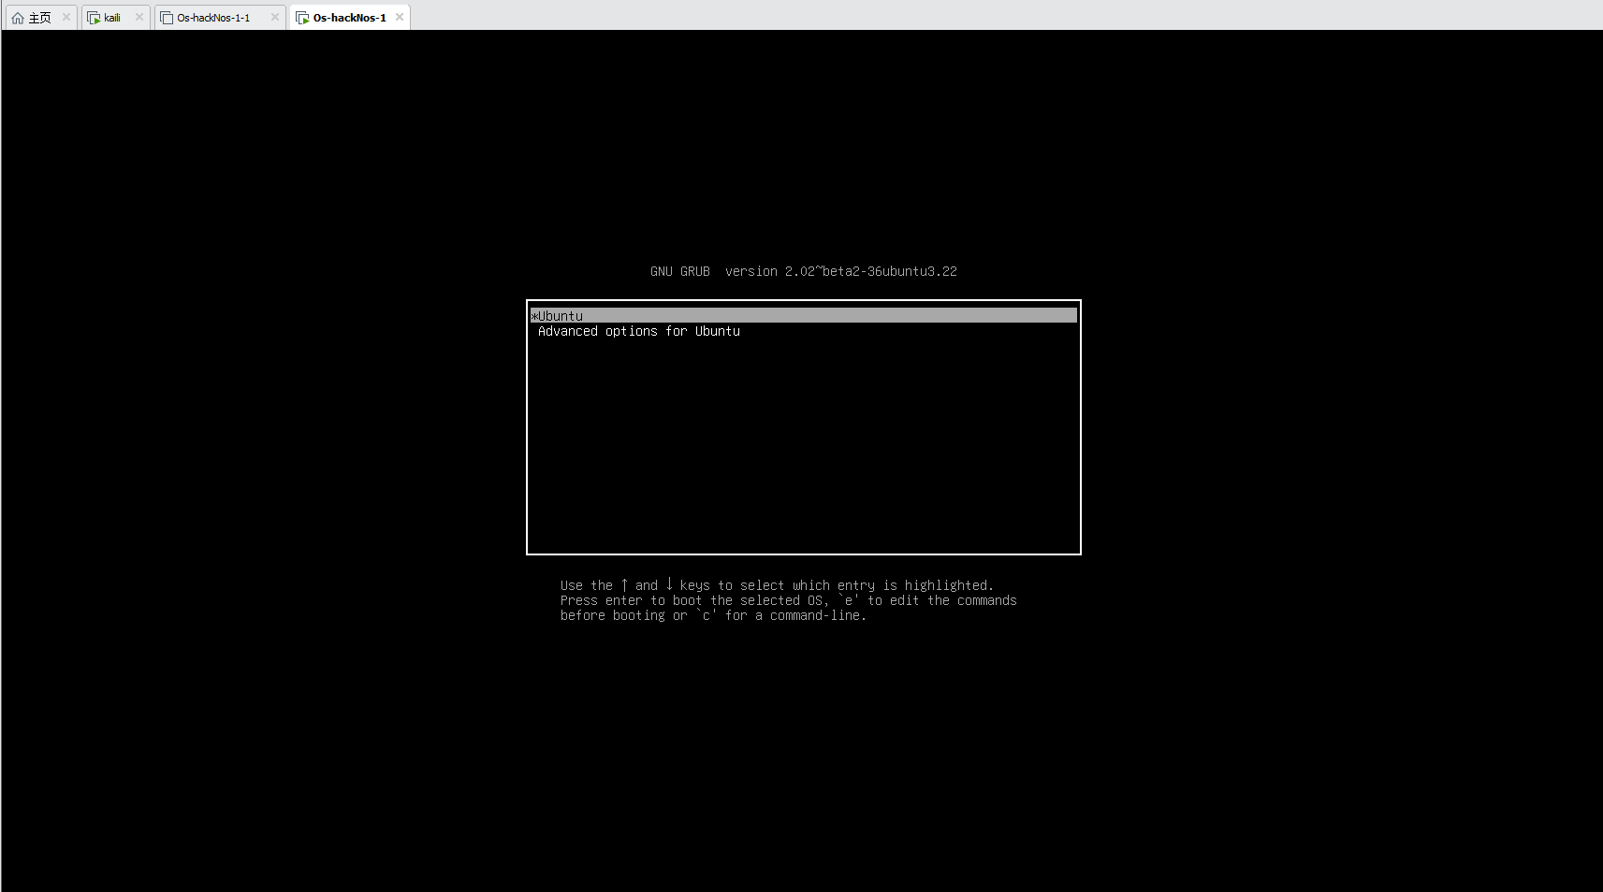Viewport: 1603px width, 892px height.
Task: Click the GNU GRUB version header text
Action: [x=804, y=271]
